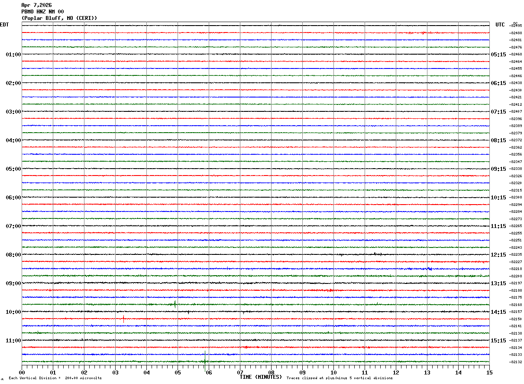Click minute 00 on the bottom time axis

pos(22,372)
